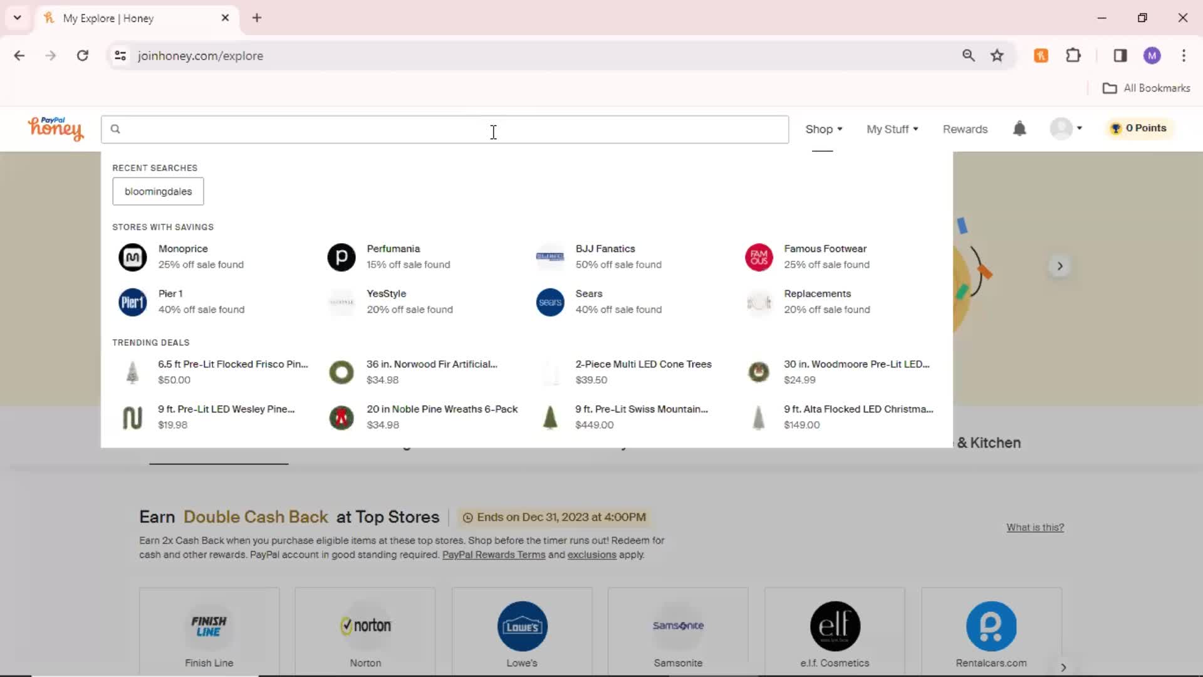Open Replacements store logo
Image resolution: width=1203 pixels, height=677 pixels.
pyautogui.click(x=759, y=302)
